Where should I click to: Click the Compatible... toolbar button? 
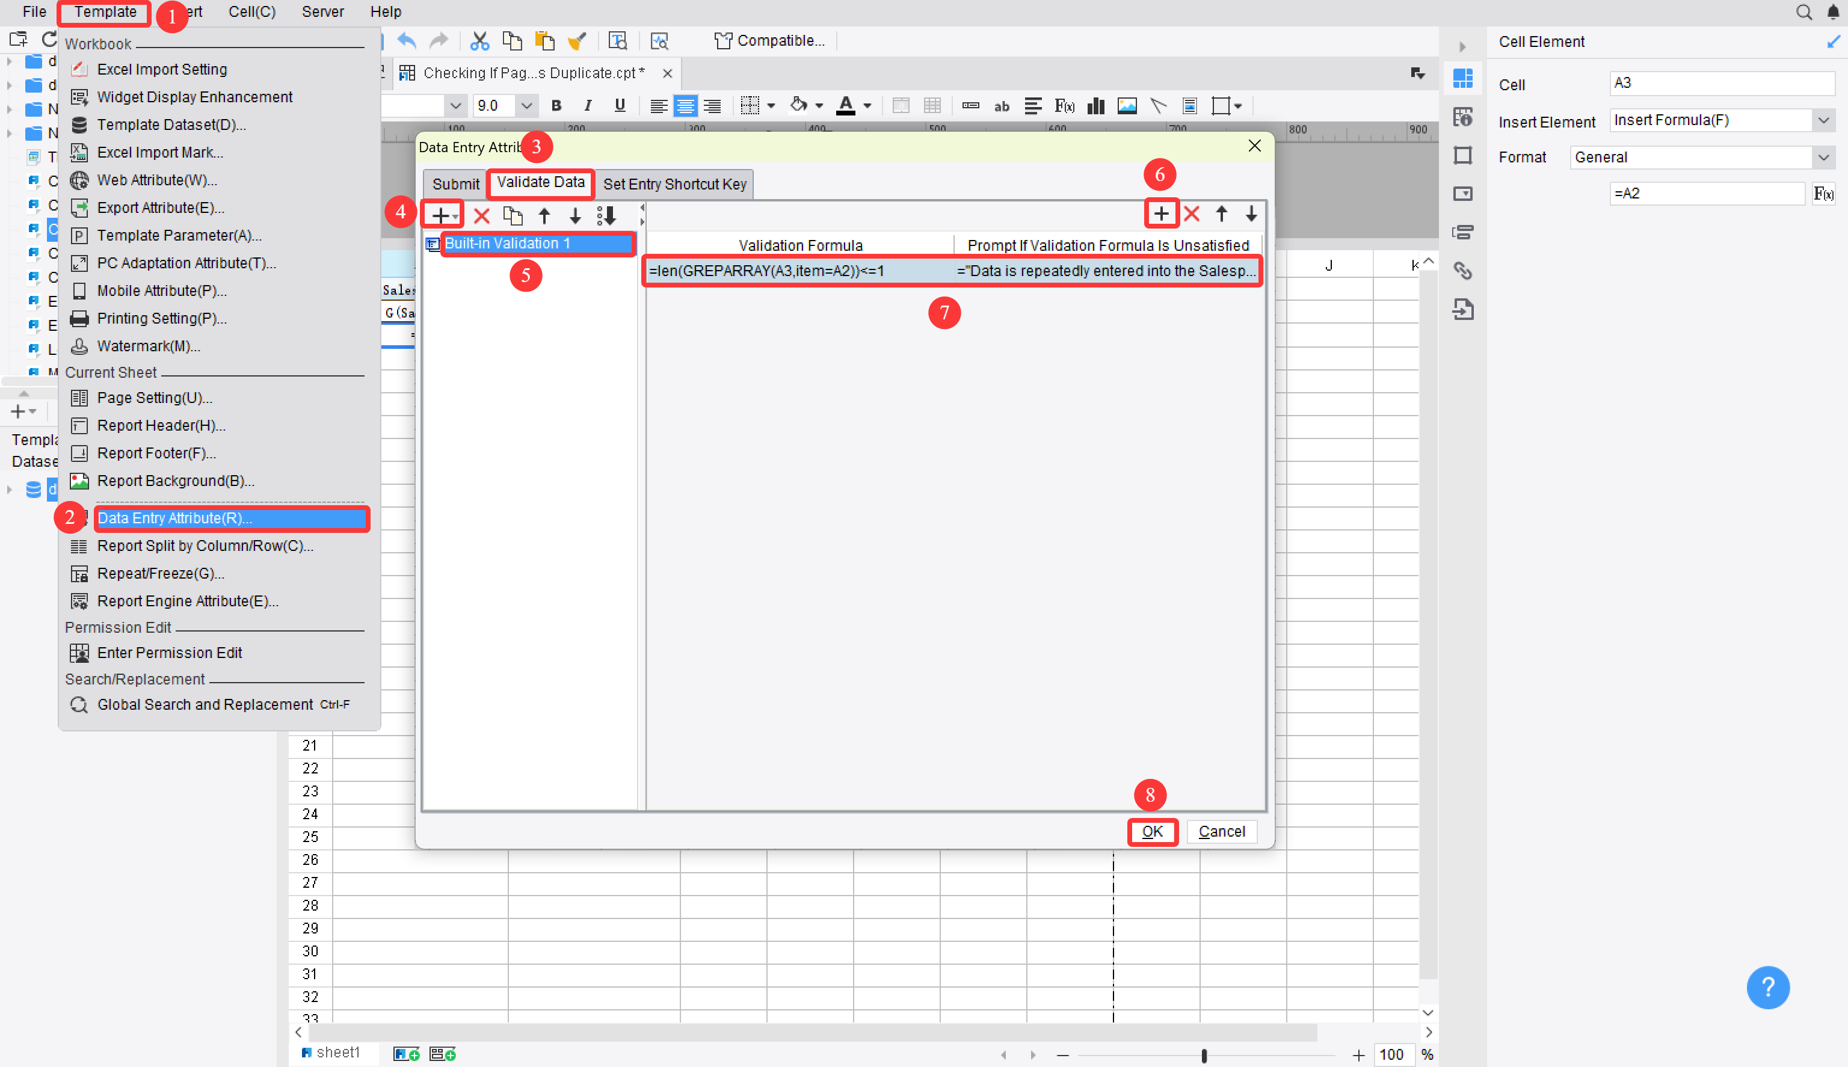[x=769, y=41]
